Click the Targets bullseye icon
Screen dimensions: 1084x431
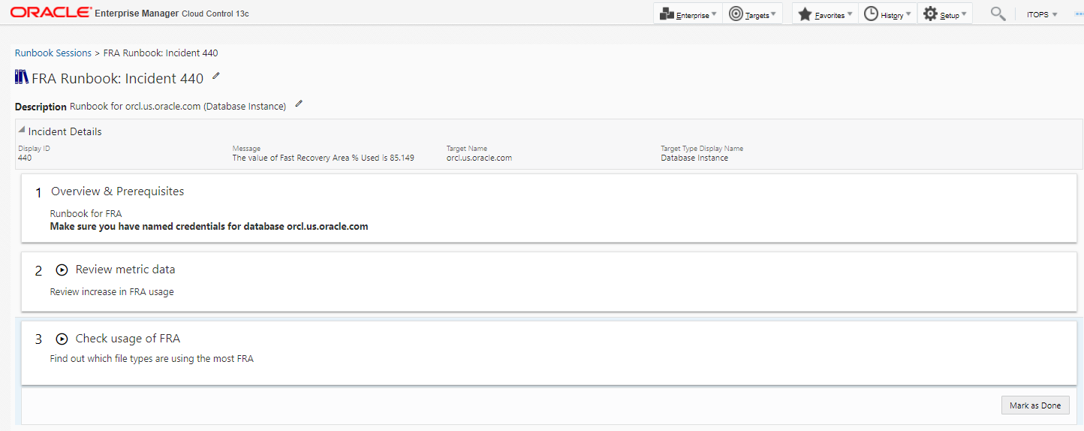(736, 14)
